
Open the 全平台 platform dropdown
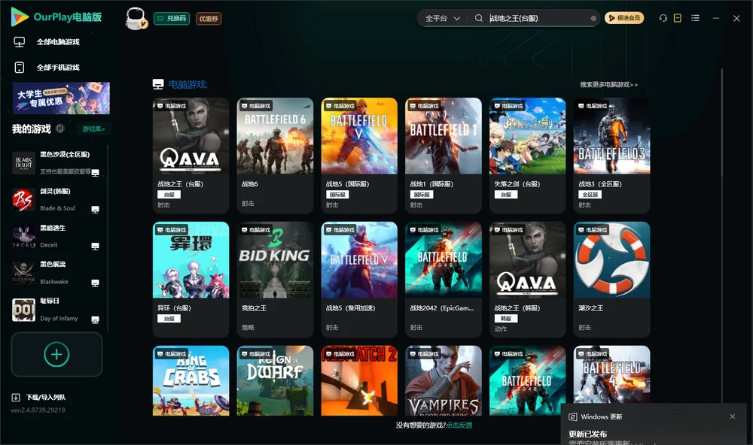442,18
